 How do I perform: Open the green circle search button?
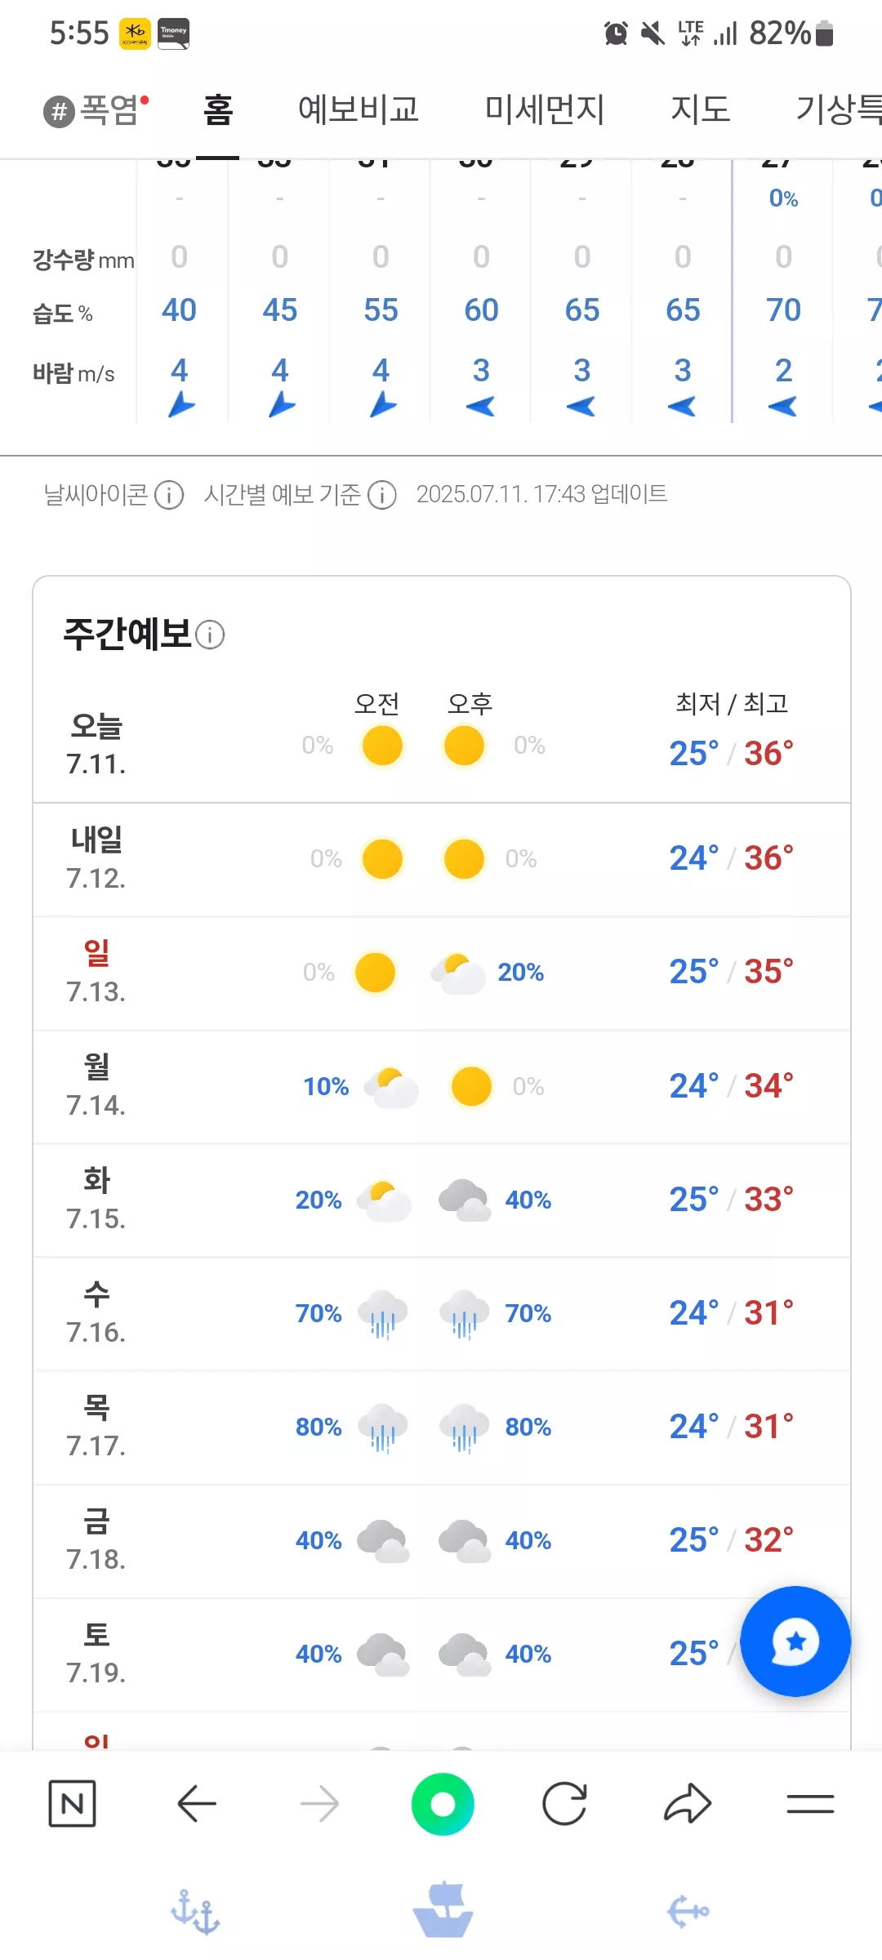pos(443,1803)
